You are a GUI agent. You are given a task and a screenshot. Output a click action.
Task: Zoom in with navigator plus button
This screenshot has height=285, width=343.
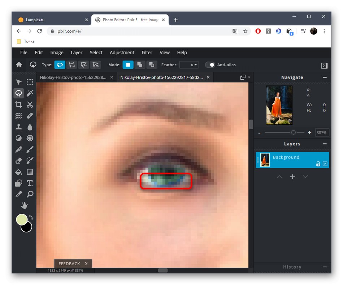[309, 133]
